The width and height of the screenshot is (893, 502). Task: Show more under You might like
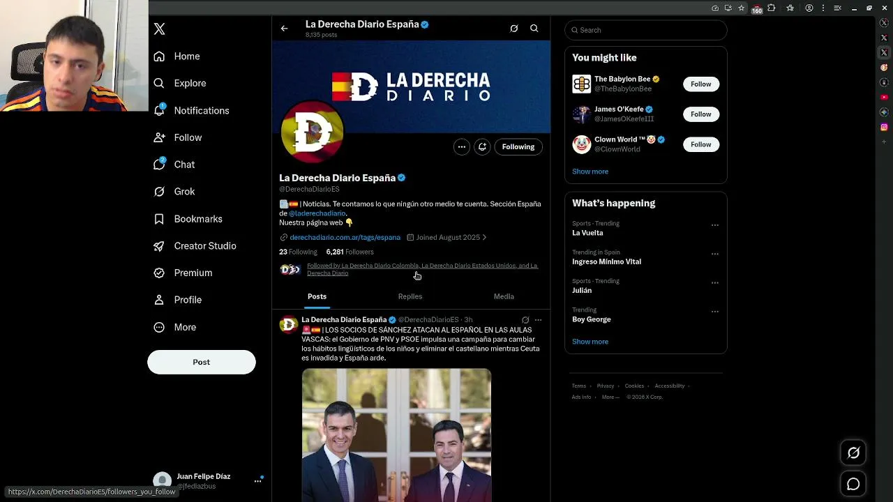pyautogui.click(x=590, y=172)
